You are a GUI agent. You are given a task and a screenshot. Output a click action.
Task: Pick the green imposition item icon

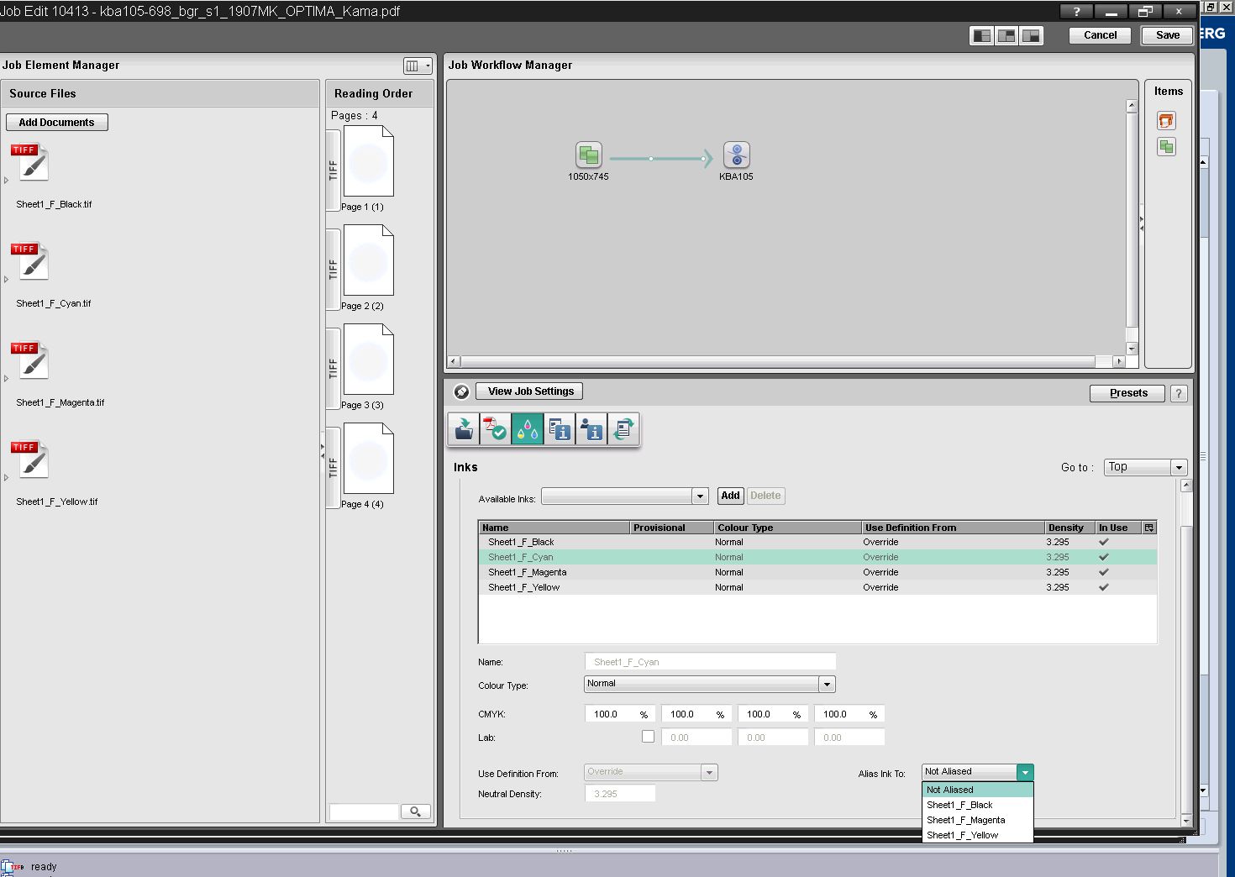coord(1166,147)
